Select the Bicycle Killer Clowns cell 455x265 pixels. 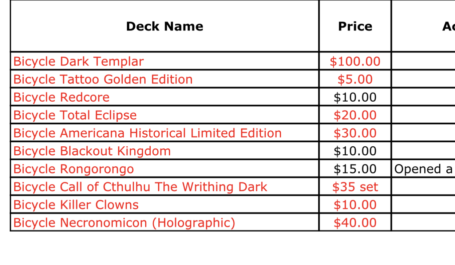(x=165, y=205)
